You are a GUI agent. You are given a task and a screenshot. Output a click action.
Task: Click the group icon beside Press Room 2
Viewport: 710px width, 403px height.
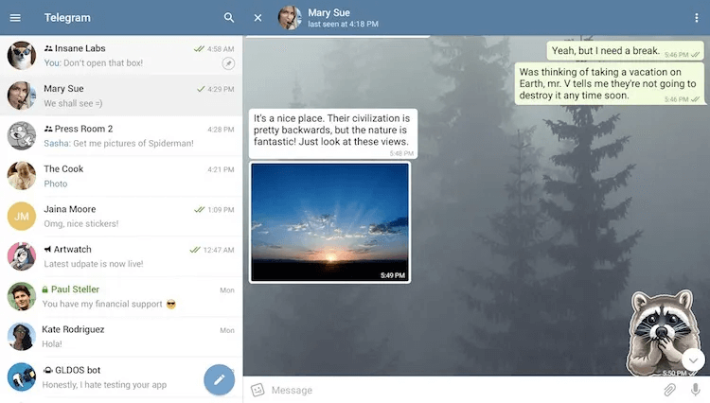pos(48,129)
